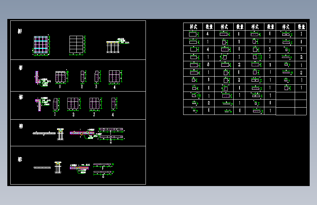Select the magenta beam reinforcement detail, fourth row
Viewport: 317px width, 205px height.
pos(82,133)
